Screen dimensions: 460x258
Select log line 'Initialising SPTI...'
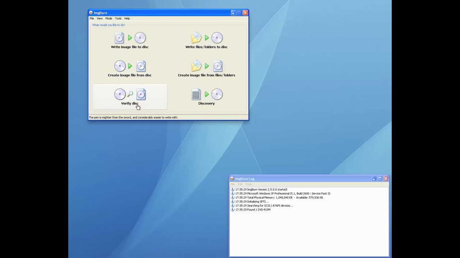pos(252,202)
